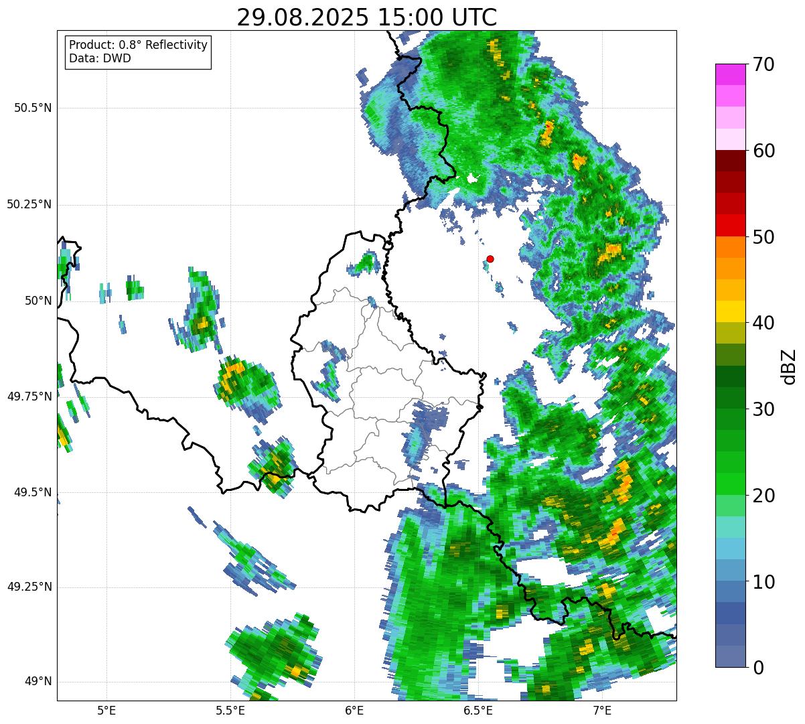Click the 6.5°E longitude label

pyautogui.click(x=478, y=710)
